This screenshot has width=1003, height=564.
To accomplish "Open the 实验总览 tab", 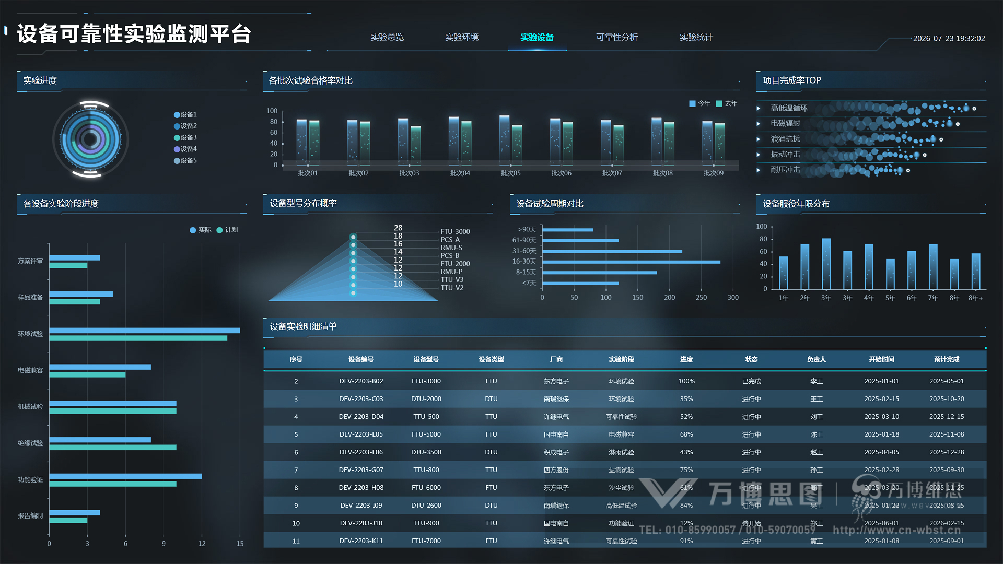I will pos(387,37).
